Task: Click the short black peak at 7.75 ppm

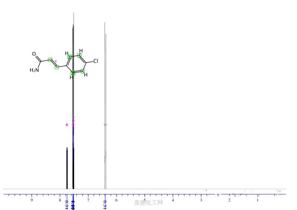Action: (x=67, y=168)
